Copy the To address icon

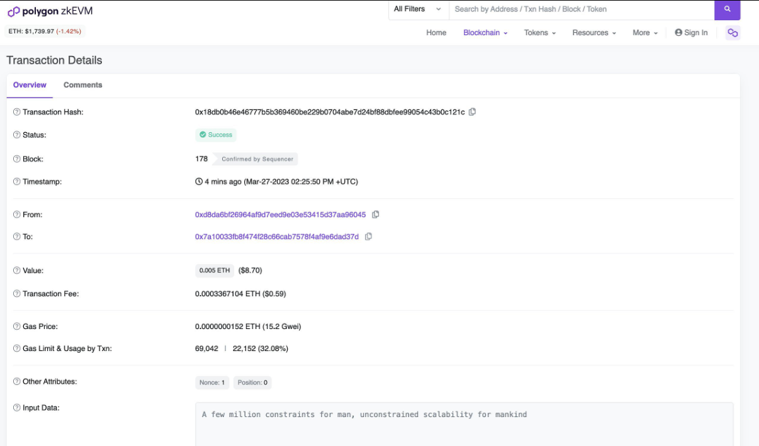click(x=369, y=237)
